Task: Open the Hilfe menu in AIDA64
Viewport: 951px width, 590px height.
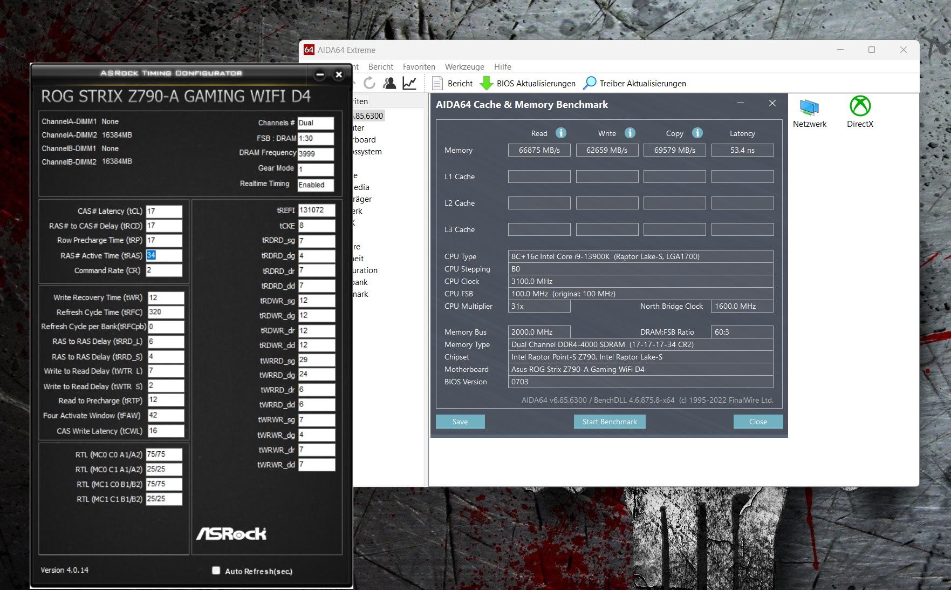Action: click(503, 67)
